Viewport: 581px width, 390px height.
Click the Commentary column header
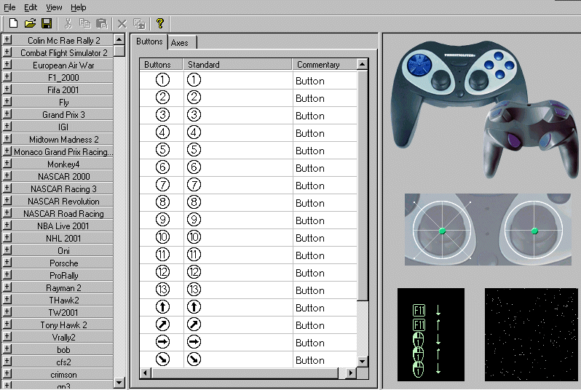pos(324,65)
